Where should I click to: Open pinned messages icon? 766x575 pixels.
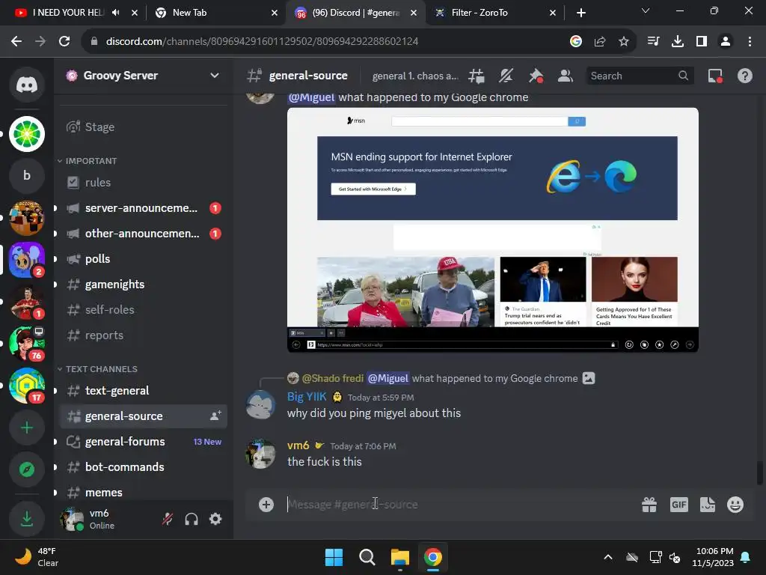pyautogui.click(x=536, y=76)
